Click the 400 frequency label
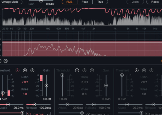 point(48,29)
